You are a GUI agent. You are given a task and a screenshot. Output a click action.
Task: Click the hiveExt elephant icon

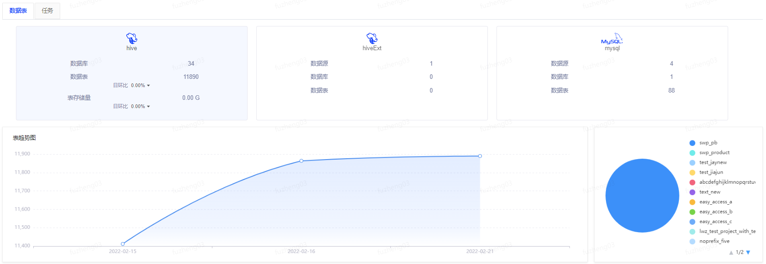[x=372, y=38]
